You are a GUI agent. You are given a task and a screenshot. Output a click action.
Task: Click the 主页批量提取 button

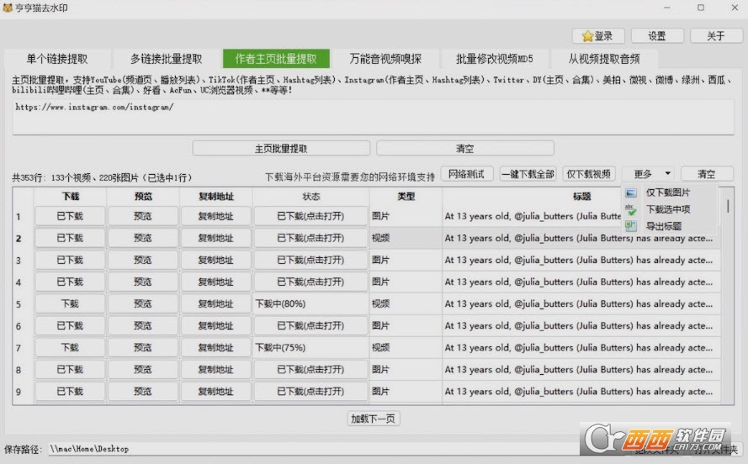[281, 148]
